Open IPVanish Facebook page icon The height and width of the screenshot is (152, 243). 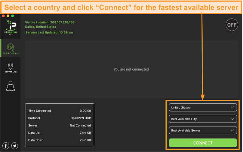[6, 146]
